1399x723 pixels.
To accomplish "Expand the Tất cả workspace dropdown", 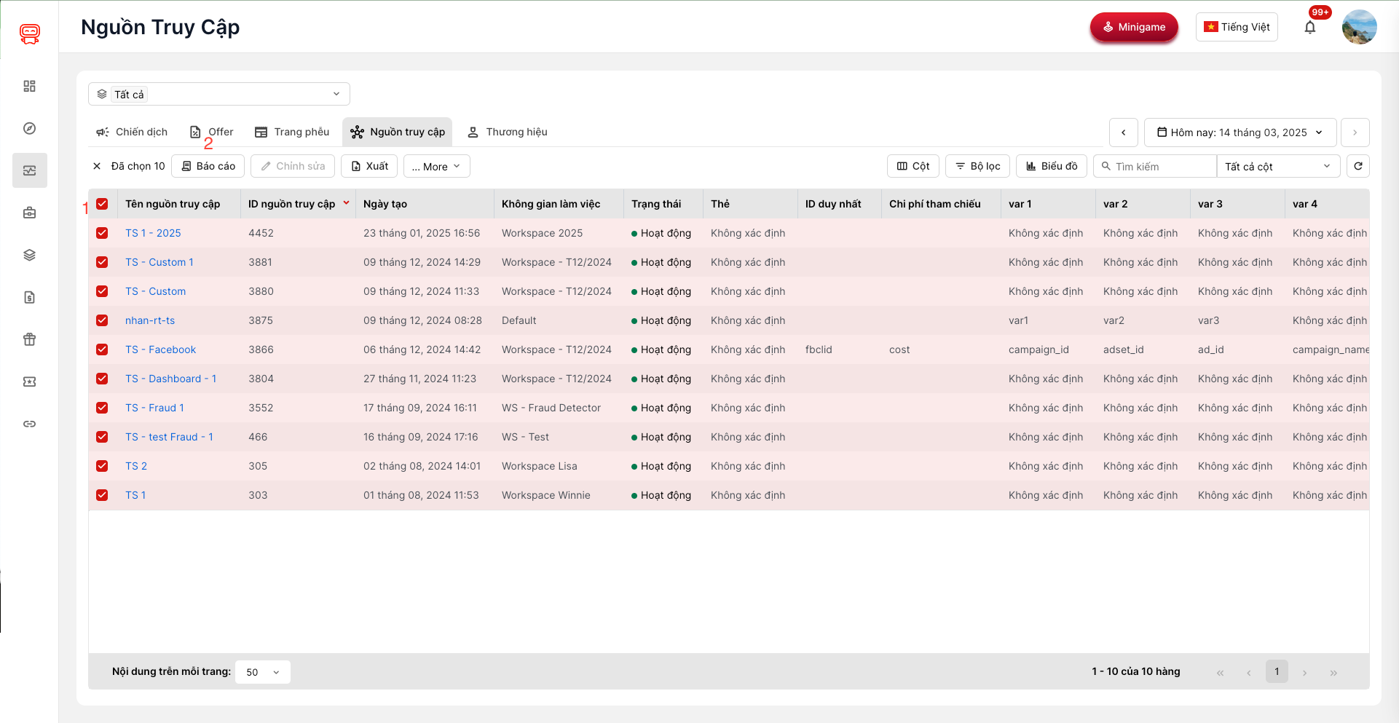I will pos(218,94).
